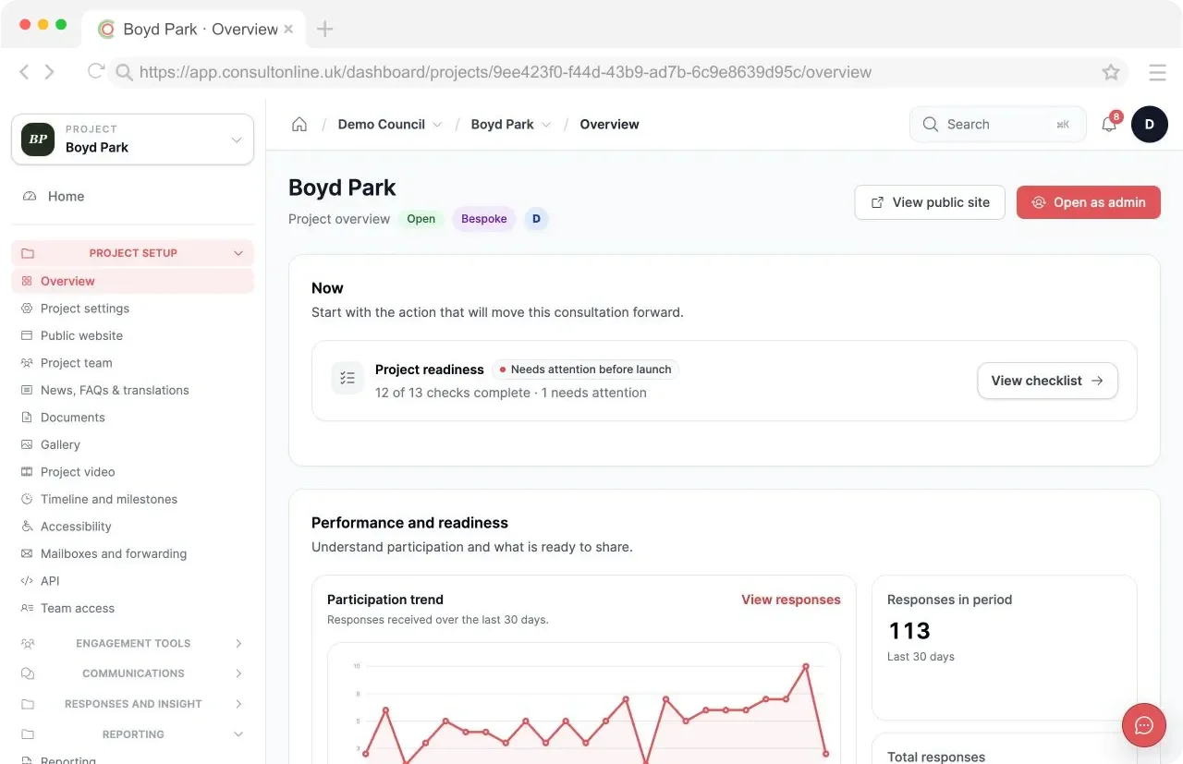Open Boyd Park breadcrumb dropdown
This screenshot has width=1183, height=764.
tap(511, 125)
